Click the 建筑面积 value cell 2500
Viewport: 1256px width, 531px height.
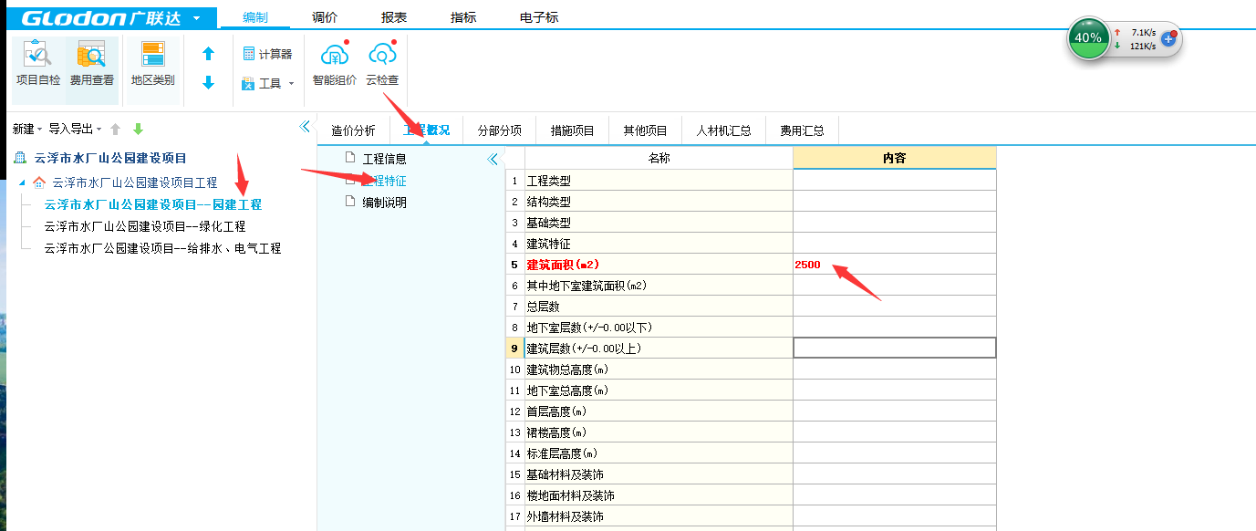pos(895,265)
